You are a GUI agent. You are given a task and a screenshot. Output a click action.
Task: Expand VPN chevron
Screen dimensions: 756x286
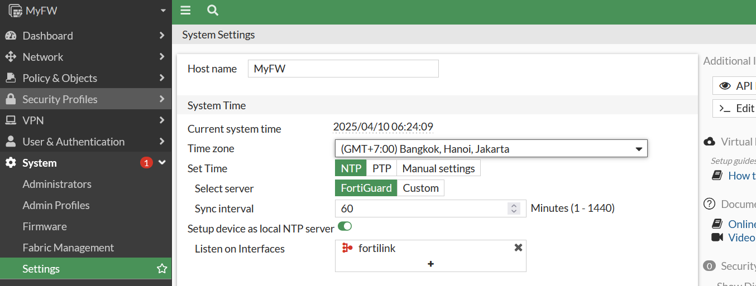point(162,120)
